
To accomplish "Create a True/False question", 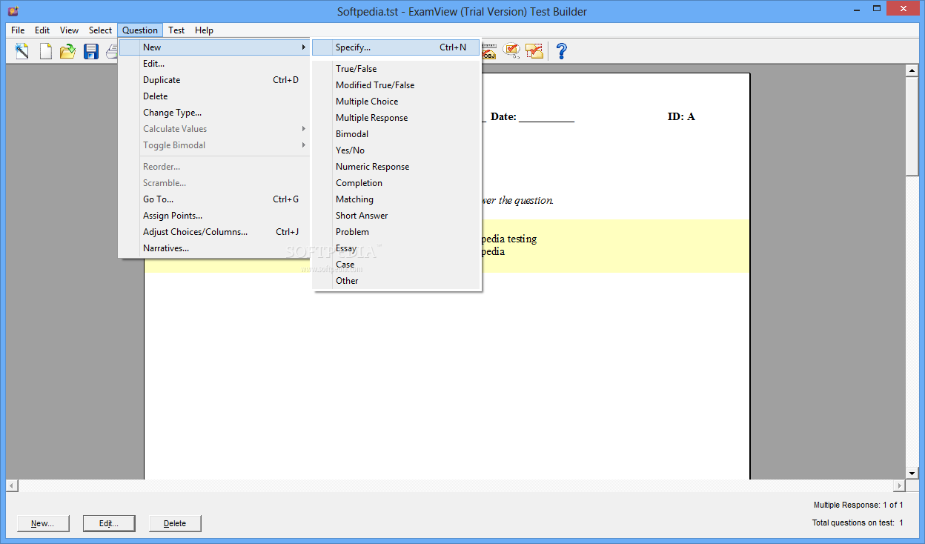I will pos(397,69).
